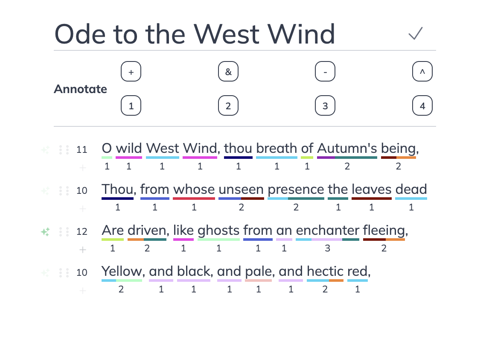The width and height of the screenshot is (489, 339).
Task: Click the '&' annotate button
Action: (x=228, y=71)
